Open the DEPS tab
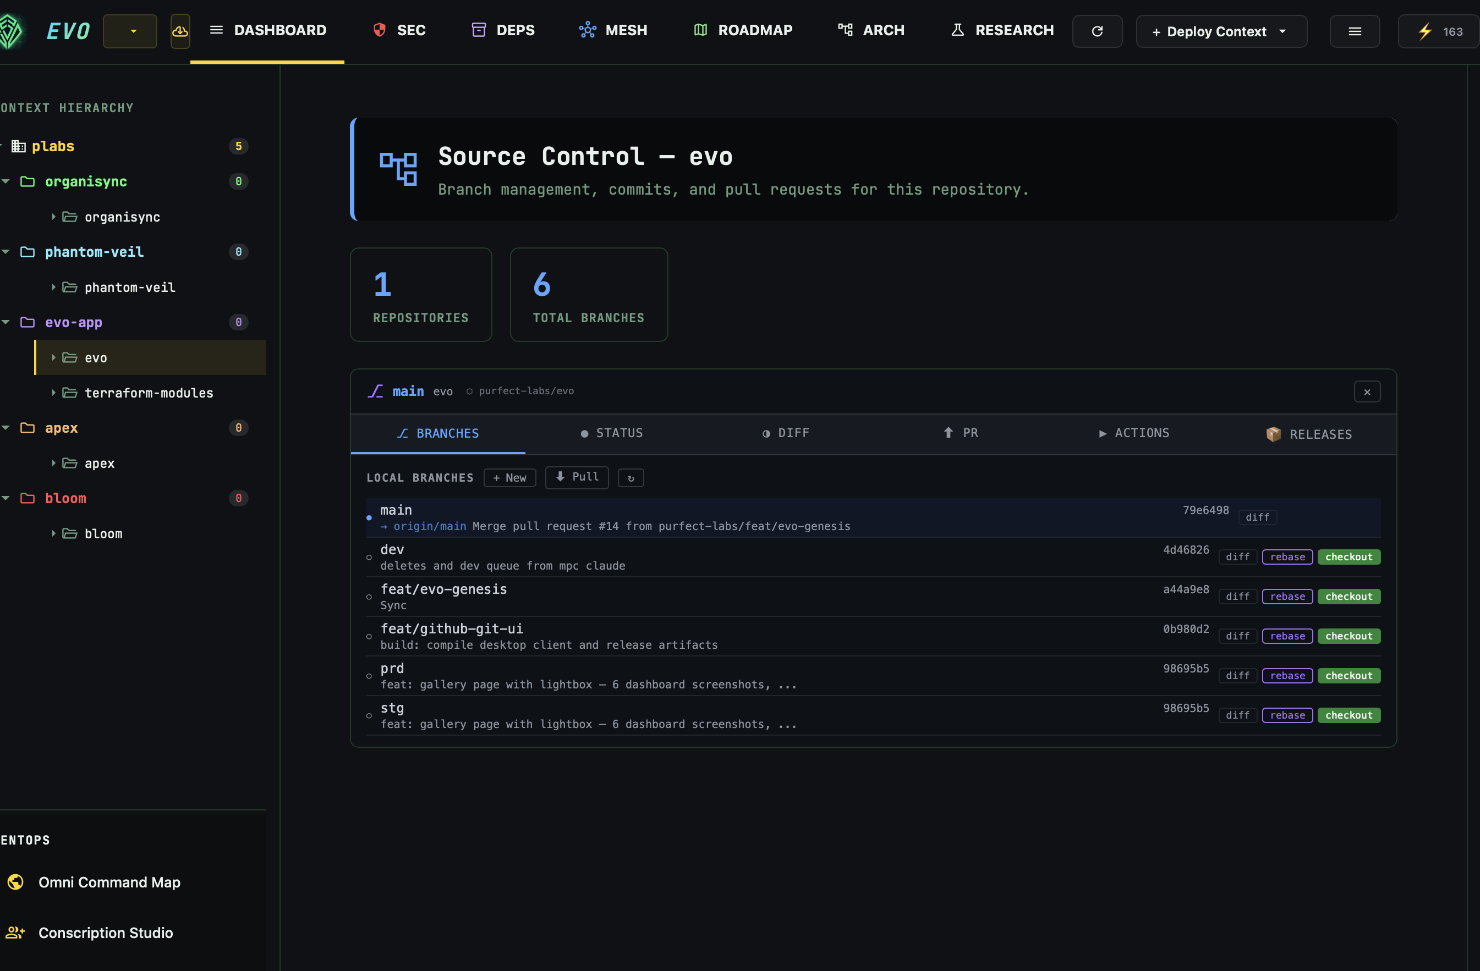The image size is (1480, 971). point(503,30)
